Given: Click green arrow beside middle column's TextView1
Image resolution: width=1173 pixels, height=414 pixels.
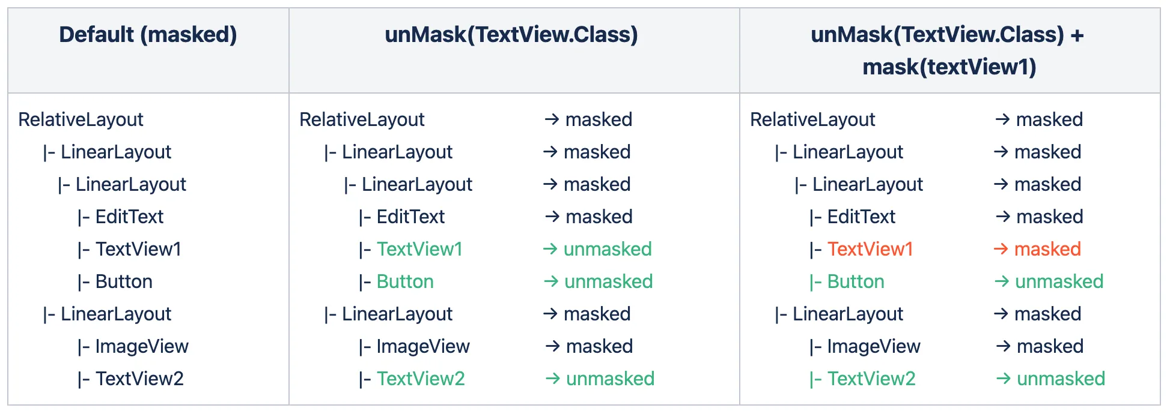Looking at the screenshot, I should (550, 249).
